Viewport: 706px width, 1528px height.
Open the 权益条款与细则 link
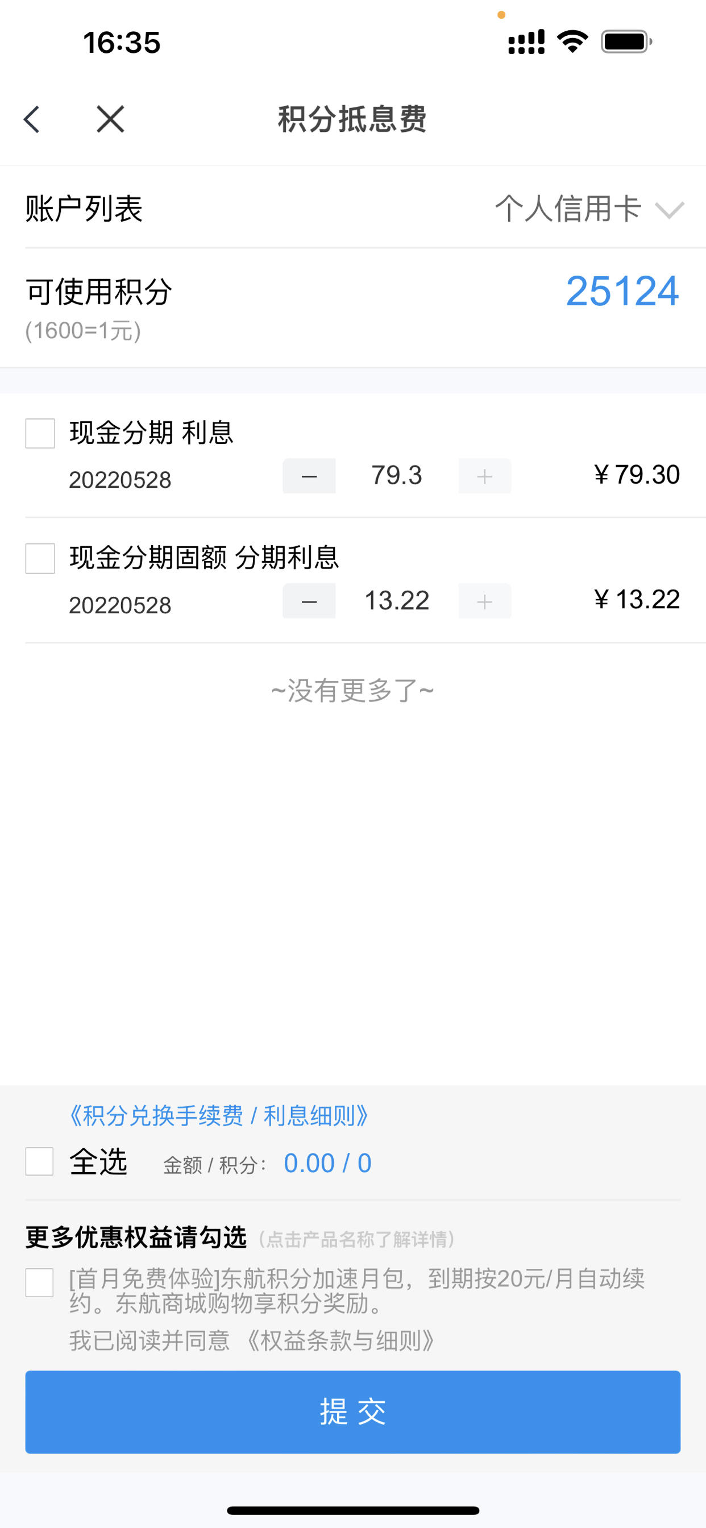[x=341, y=1340]
